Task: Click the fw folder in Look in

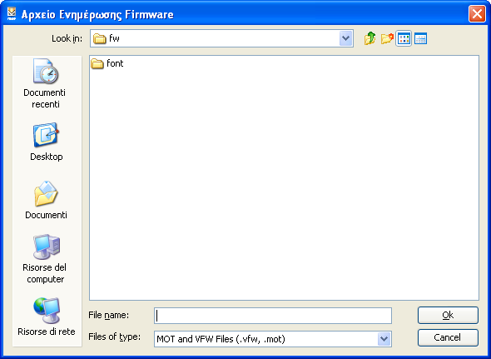Action: [107, 38]
